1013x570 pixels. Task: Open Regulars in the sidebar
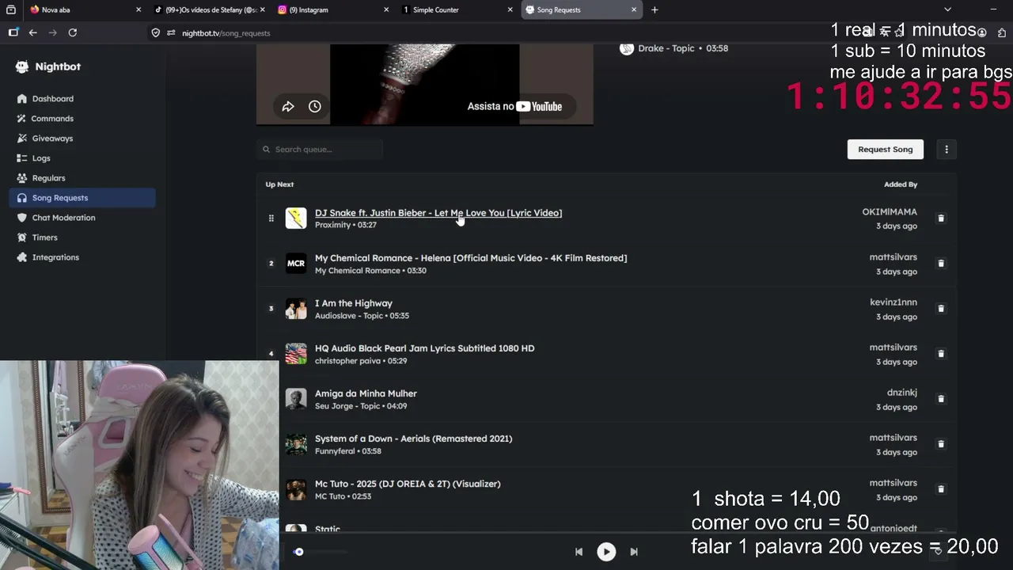(48, 178)
